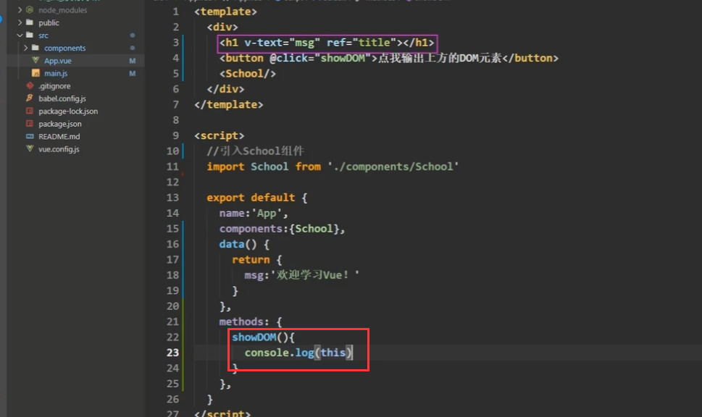Click the git icon beside .gitignore
The height and width of the screenshot is (417, 702).
point(30,85)
